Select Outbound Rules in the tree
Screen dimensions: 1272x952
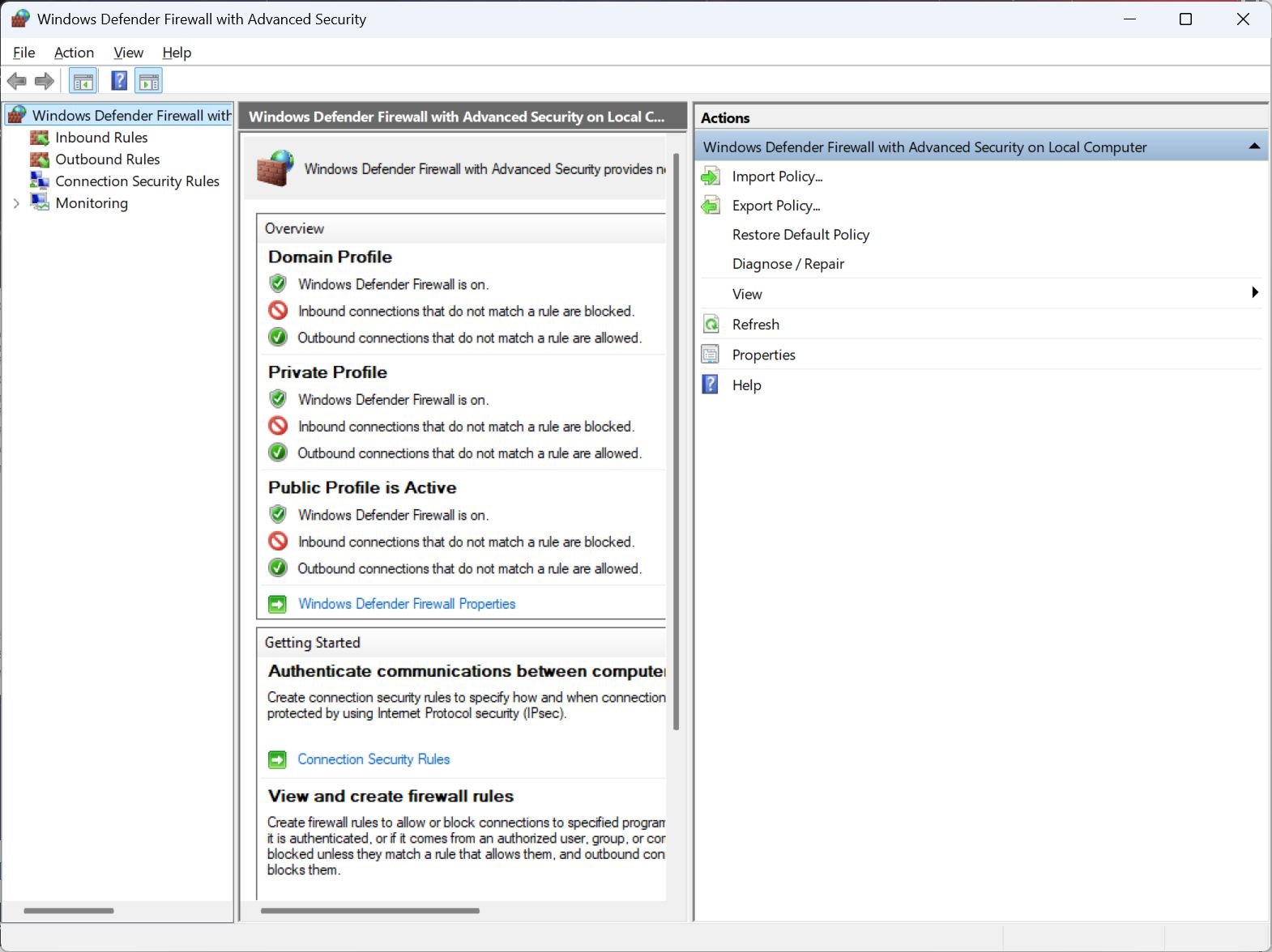[107, 159]
